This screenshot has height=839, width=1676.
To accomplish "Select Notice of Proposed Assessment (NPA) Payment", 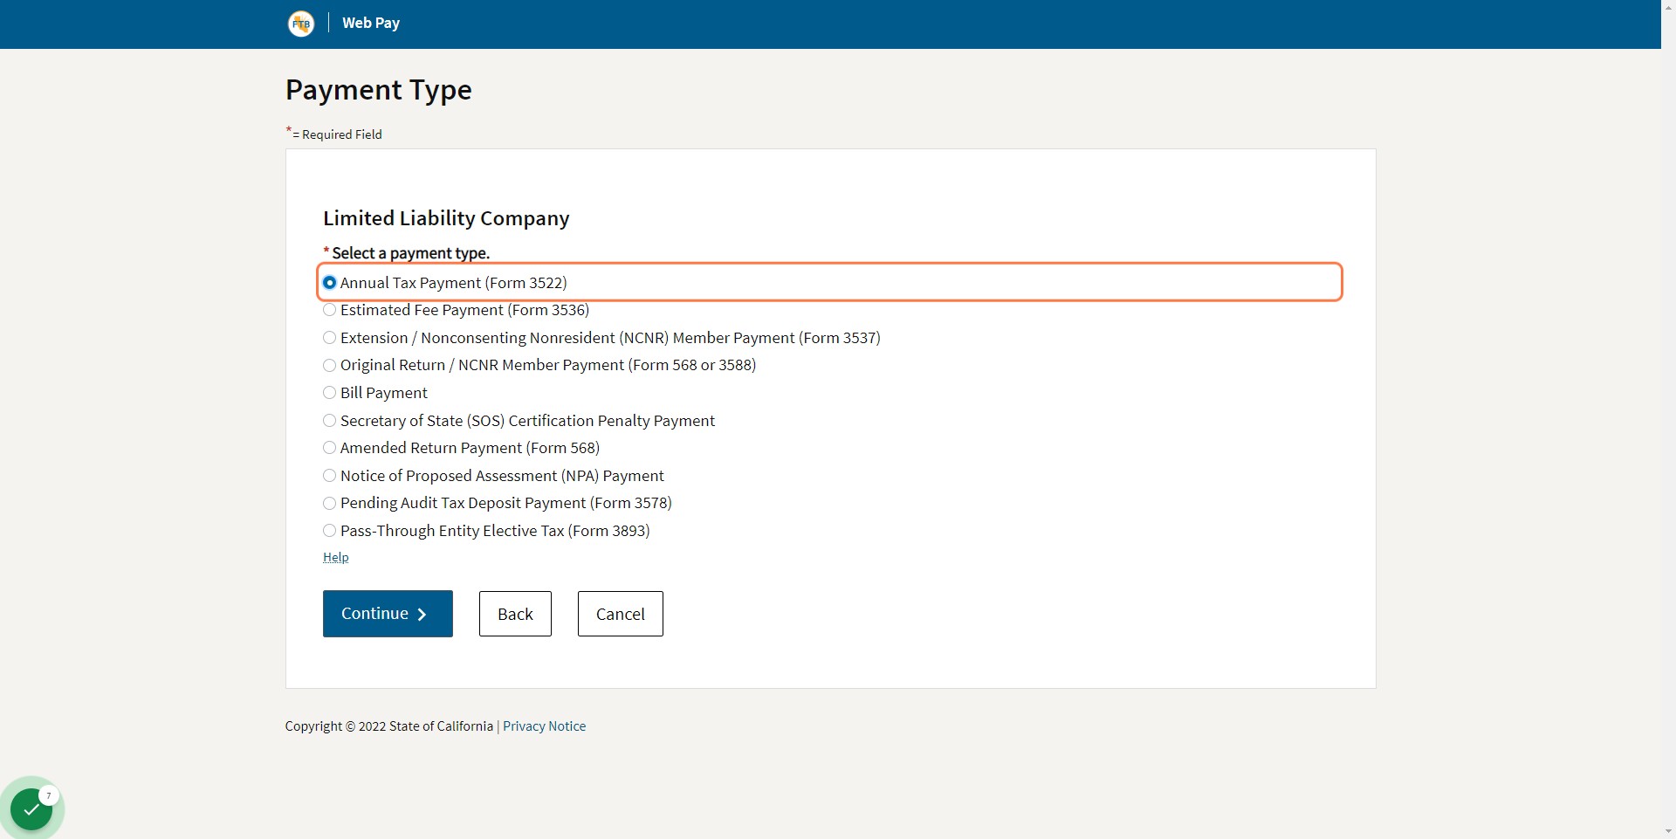I will click(329, 476).
